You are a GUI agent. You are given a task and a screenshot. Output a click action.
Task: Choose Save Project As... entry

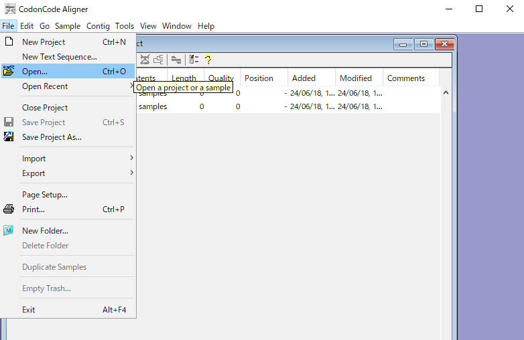(68, 137)
